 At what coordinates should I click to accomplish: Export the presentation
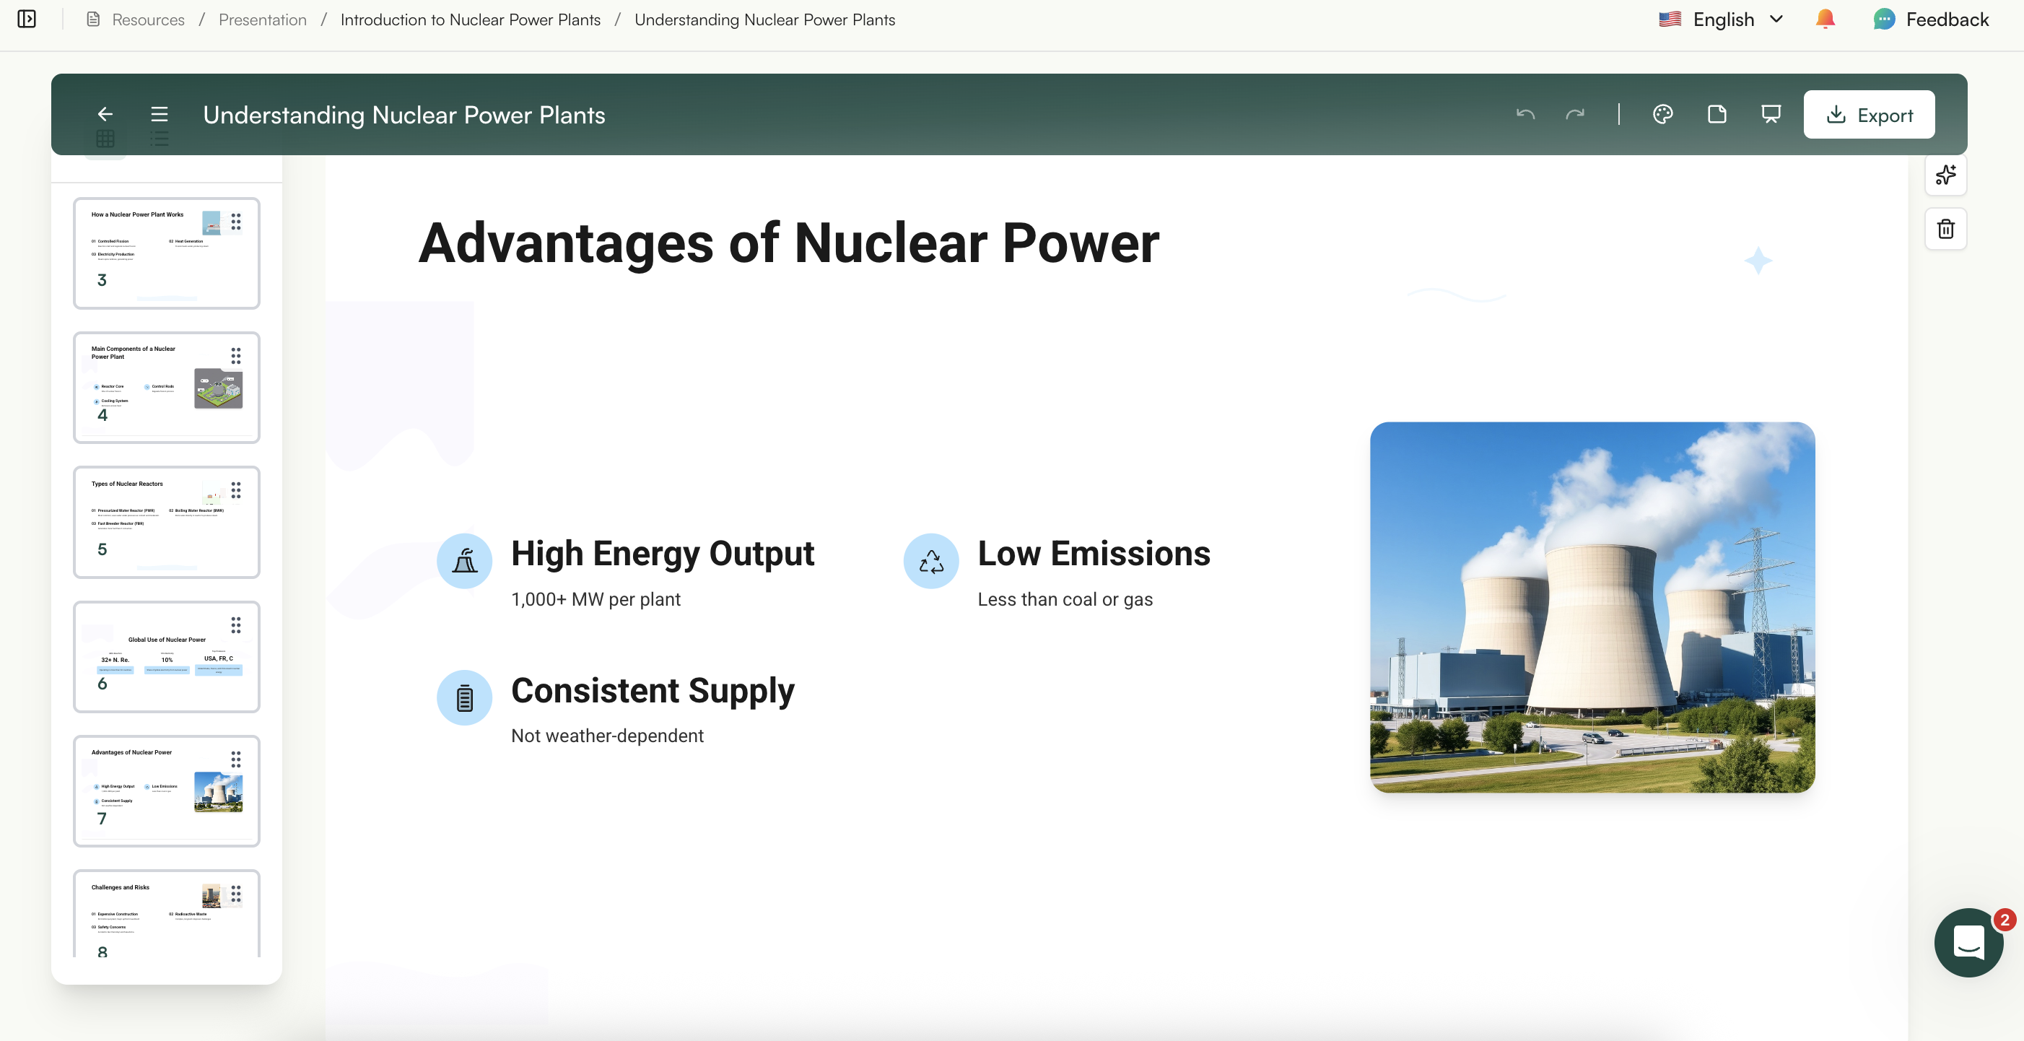tap(1870, 114)
